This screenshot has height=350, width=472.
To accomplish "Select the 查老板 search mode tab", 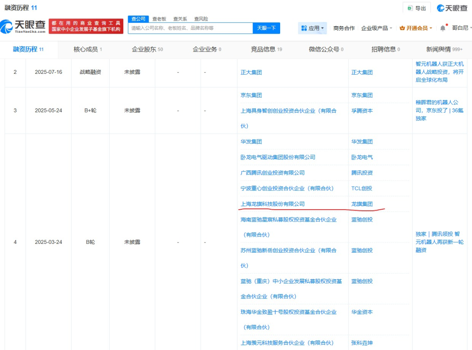I will click(x=159, y=19).
